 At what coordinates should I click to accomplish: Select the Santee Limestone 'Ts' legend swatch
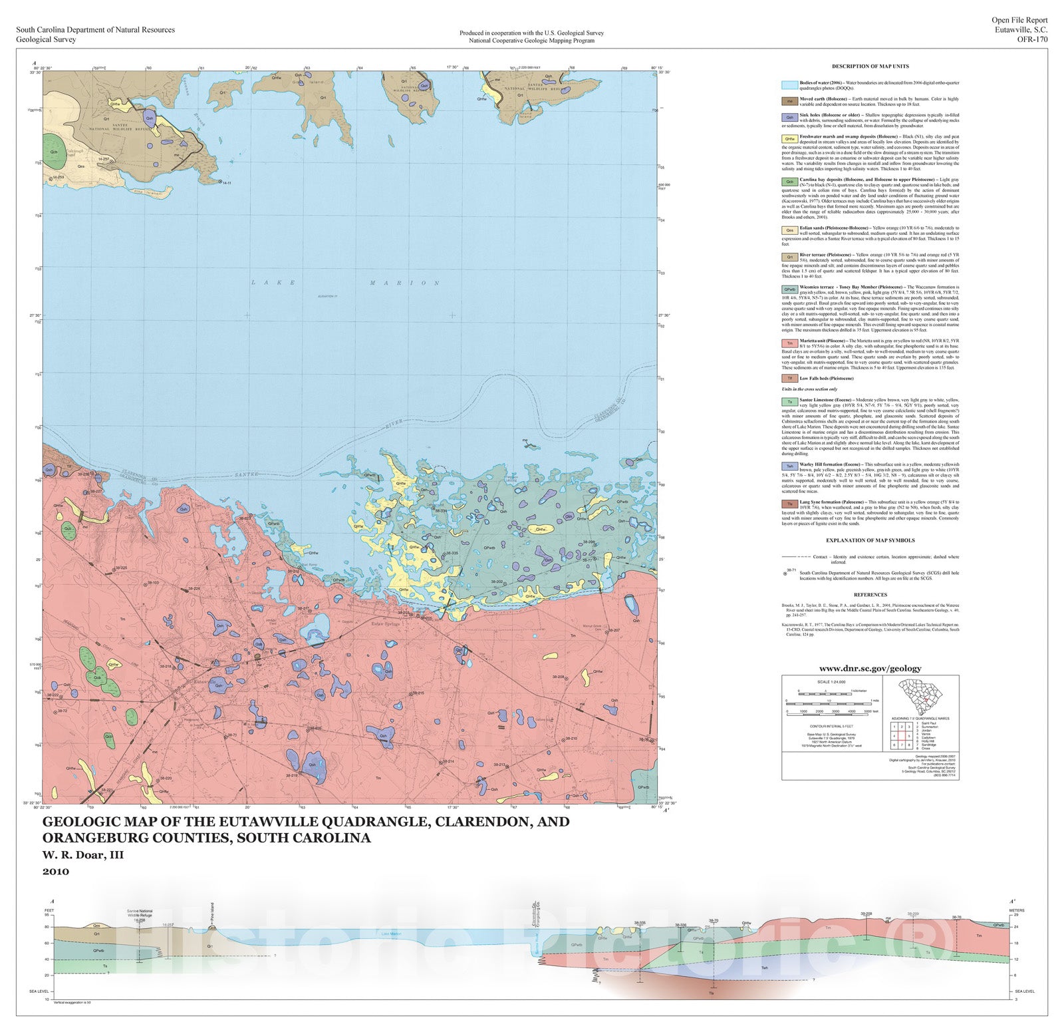789,402
